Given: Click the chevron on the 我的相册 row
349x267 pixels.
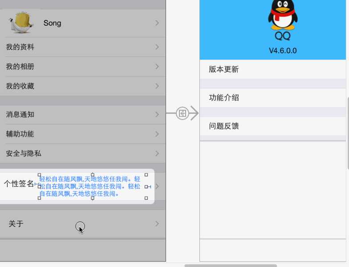Looking at the screenshot, I should [x=157, y=67].
